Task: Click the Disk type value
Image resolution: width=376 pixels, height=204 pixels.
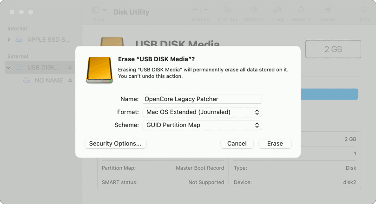Action: point(351,168)
